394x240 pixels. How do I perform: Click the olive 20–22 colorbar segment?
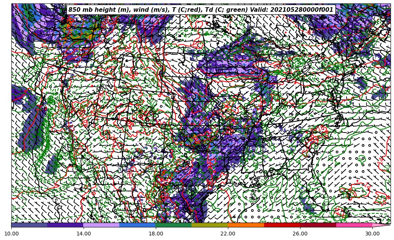(210, 225)
